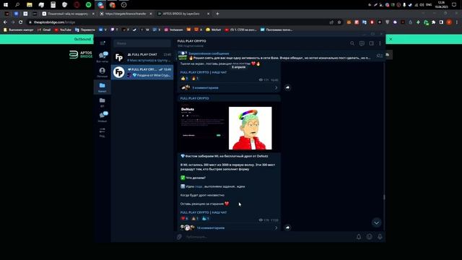Open the Telegram hamburger menu icon

(103, 43)
